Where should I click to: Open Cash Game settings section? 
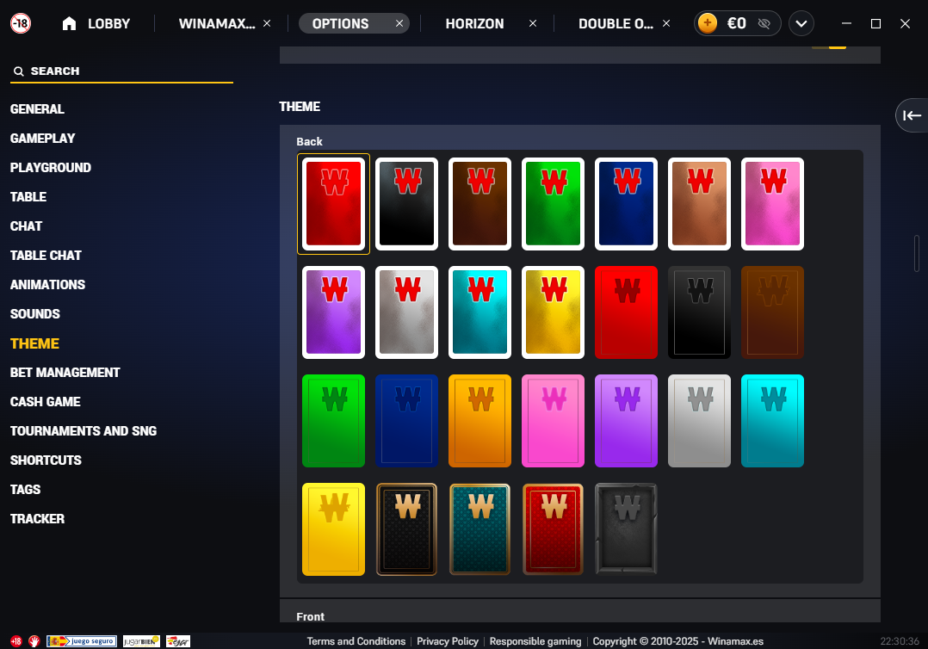[45, 402]
